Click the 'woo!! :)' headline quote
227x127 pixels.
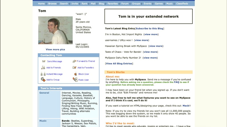[x=81, y=14]
